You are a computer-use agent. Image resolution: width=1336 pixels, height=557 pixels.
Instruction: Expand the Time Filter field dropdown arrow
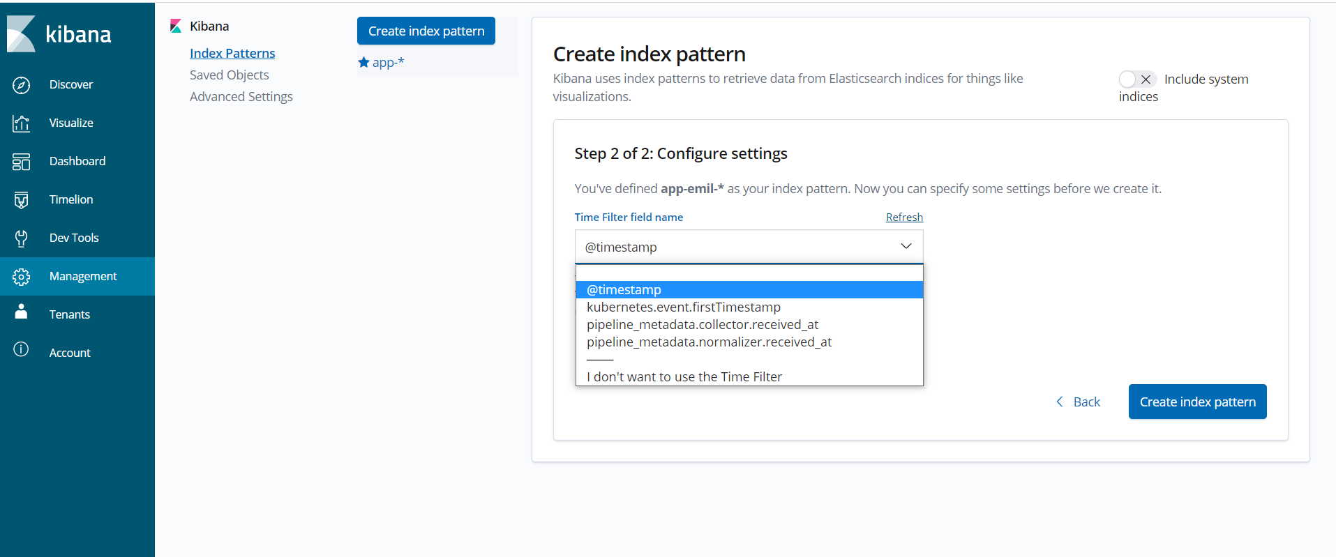pyautogui.click(x=906, y=246)
